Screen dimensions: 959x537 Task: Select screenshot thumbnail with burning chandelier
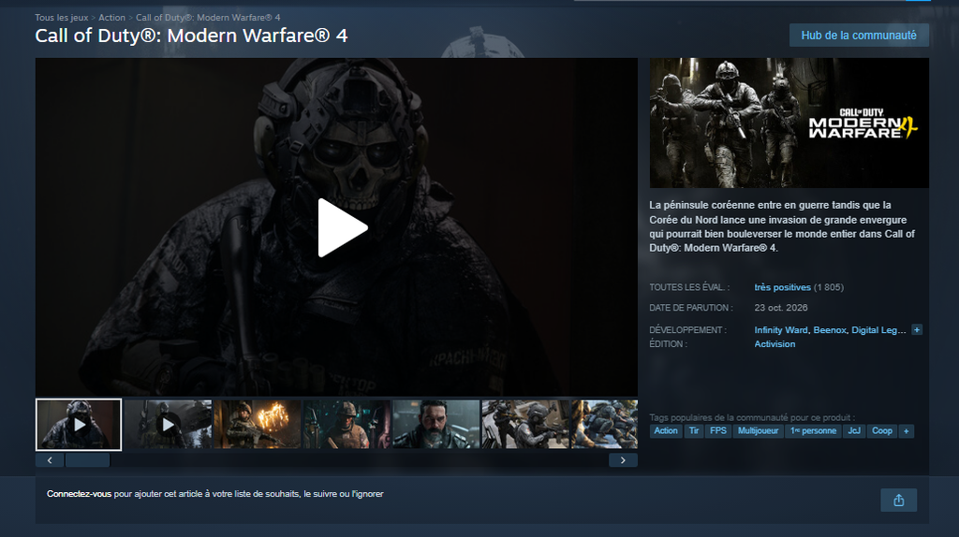coord(258,425)
